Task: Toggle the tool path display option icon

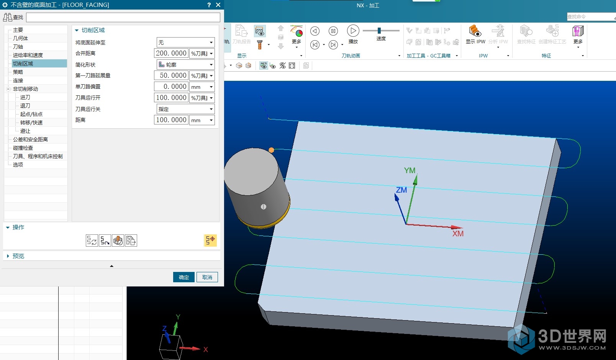Action: 260,31
